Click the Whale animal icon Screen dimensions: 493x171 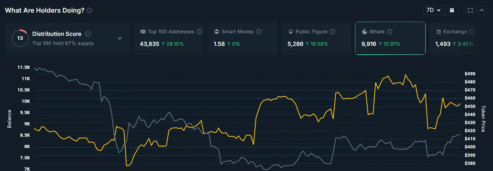coord(364,32)
